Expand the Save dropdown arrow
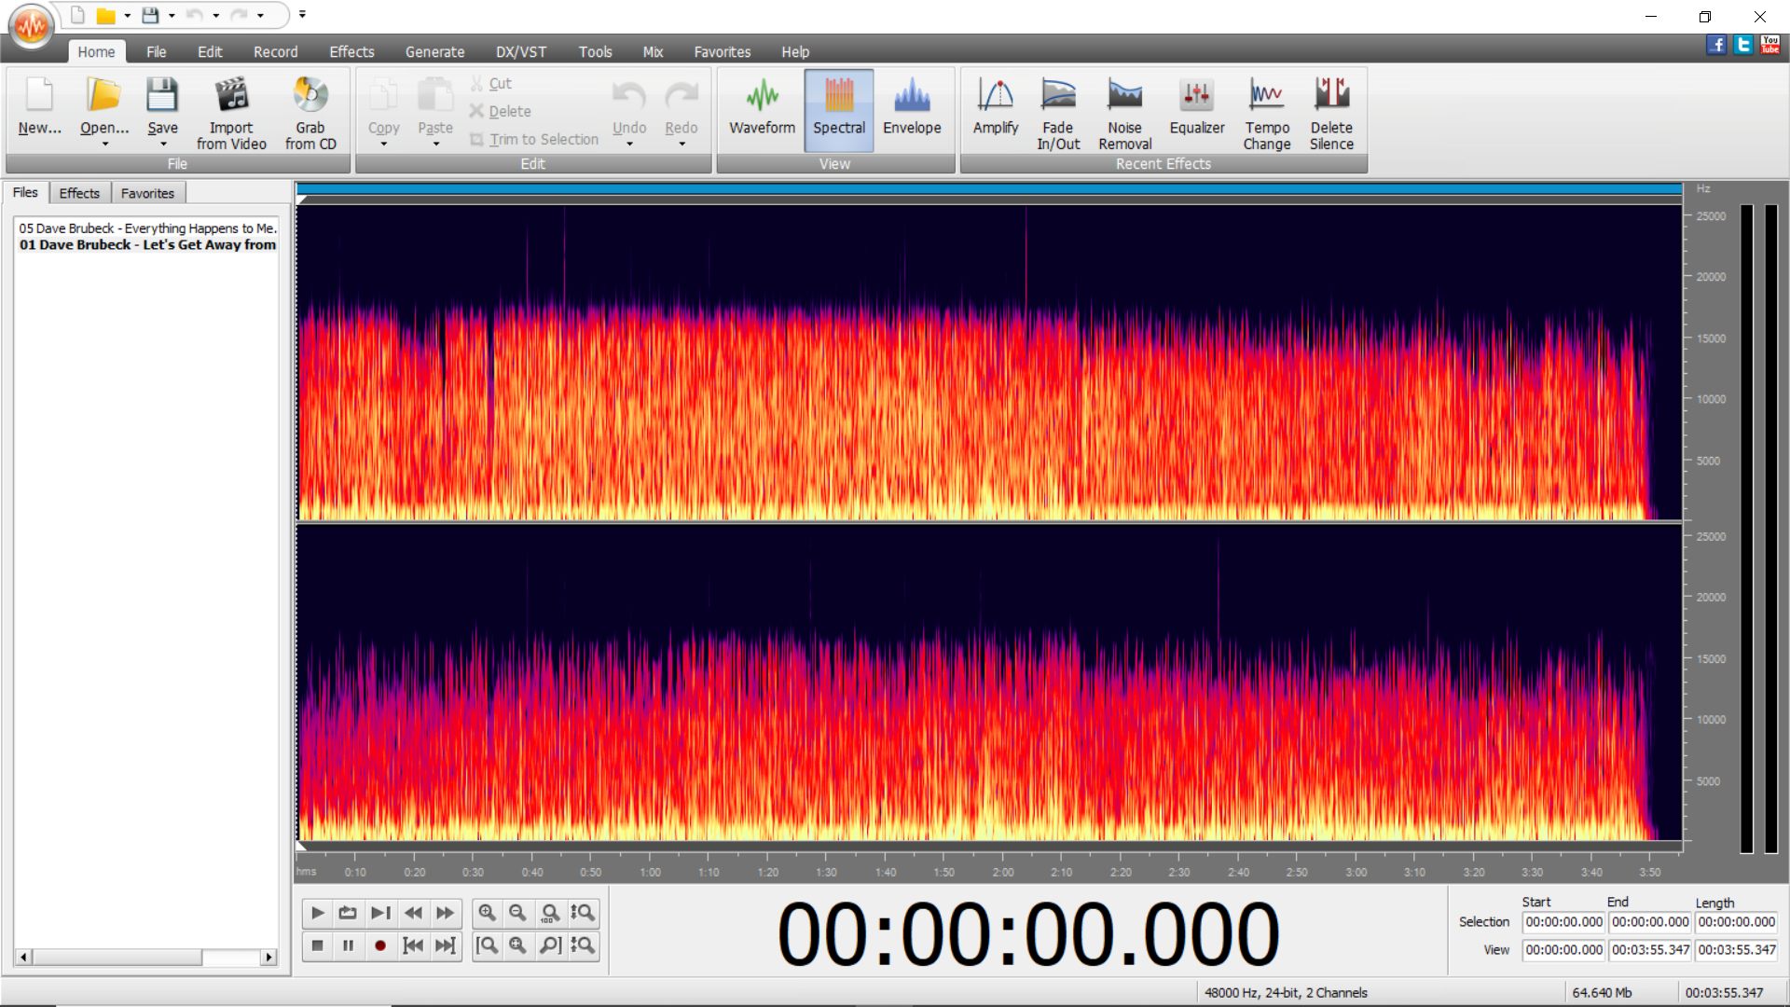The image size is (1790, 1007). coord(163,145)
